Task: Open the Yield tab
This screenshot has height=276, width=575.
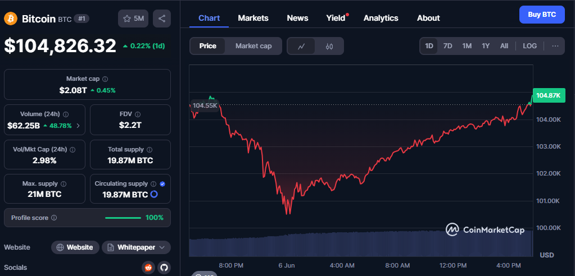Action: coord(336,18)
